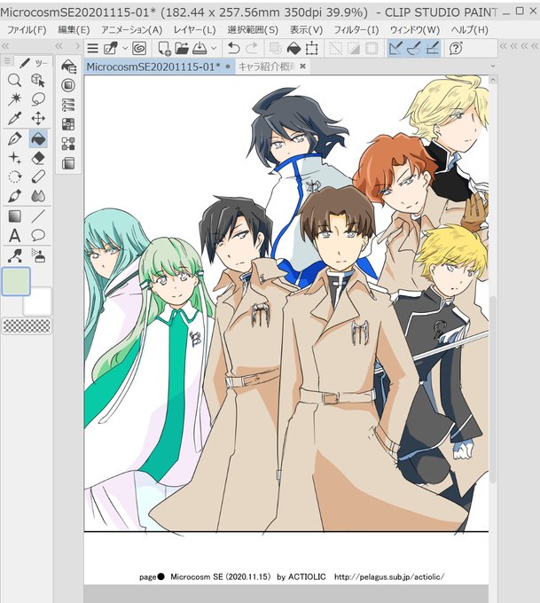This screenshot has height=603, width=540.
Task: Open the アニメーション(A) menu
Action: click(131, 29)
